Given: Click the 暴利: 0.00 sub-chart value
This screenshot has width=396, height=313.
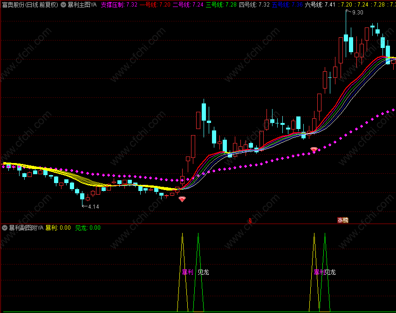Looking at the screenshot, I should (x=58, y=228).
